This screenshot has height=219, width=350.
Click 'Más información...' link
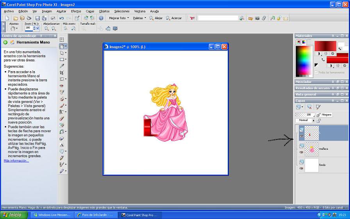[16, 161]
